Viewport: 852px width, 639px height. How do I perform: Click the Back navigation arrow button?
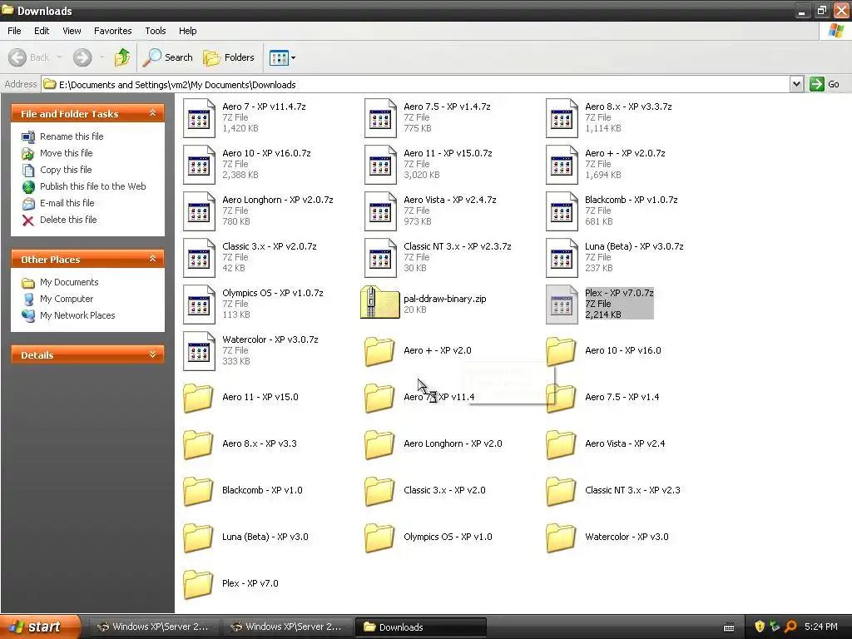click(x=18, y=57)
